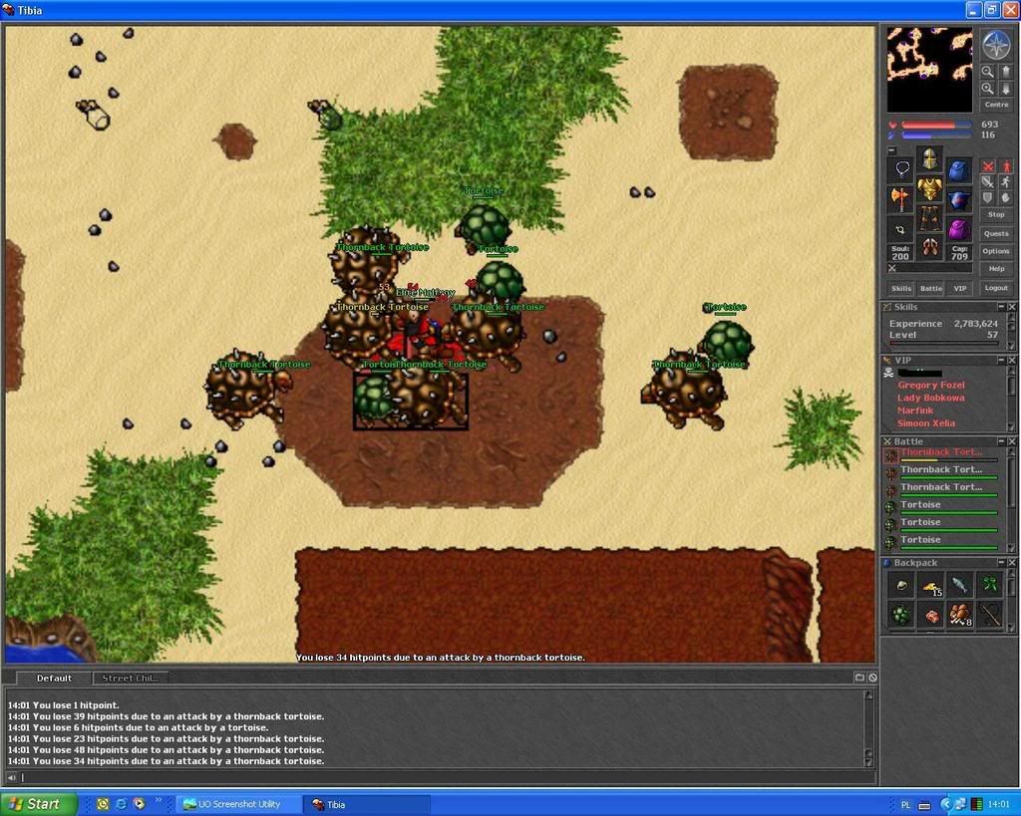Click the boots equipment slot
1021x816 pixels.
(930, 248)
